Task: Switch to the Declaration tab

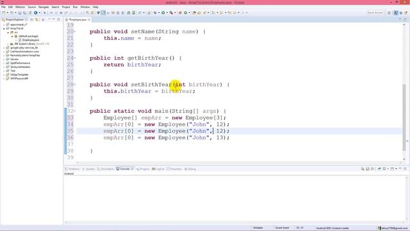Action: tap(105, 169)
